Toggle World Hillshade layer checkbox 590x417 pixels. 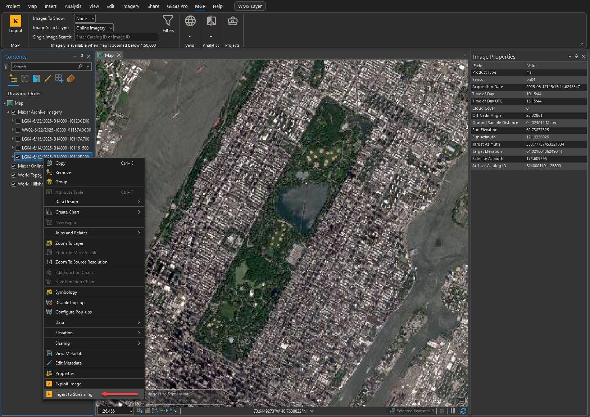point(14,184)
